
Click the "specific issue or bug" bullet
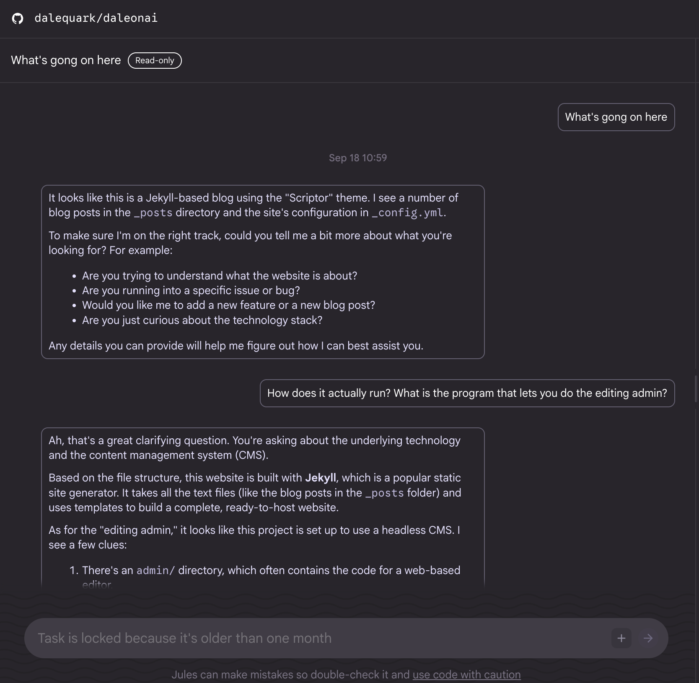[191, 290]
